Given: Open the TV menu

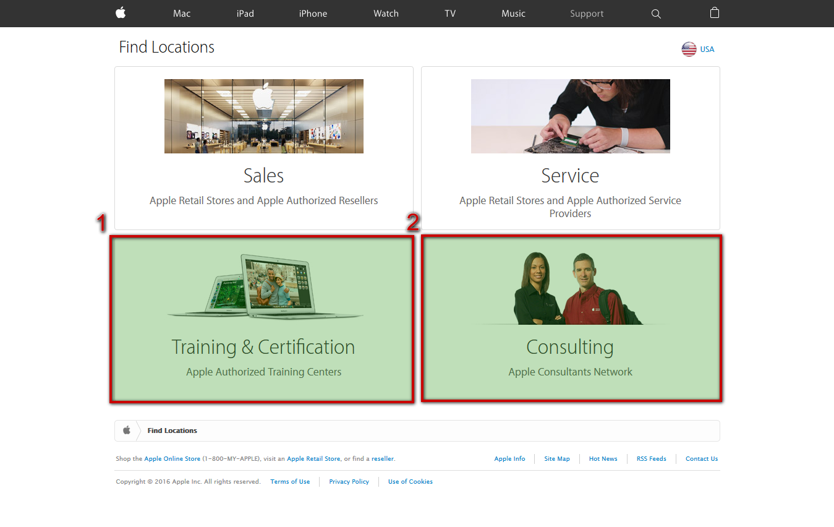Looking at the screenshot, I should [450, 14].
